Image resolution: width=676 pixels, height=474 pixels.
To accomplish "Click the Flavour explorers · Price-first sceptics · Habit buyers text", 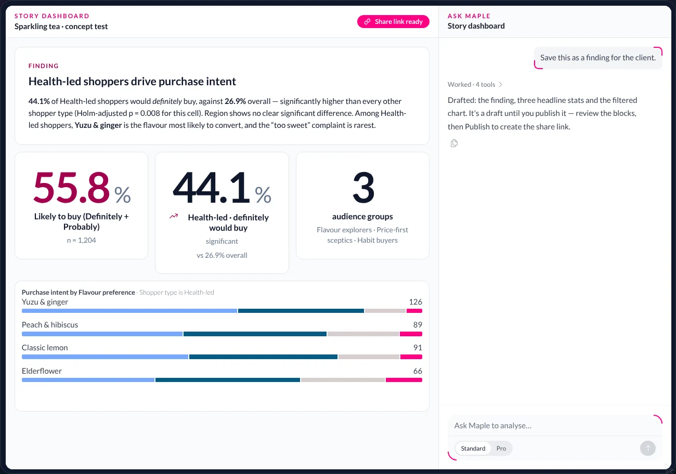I will point(362,235).
